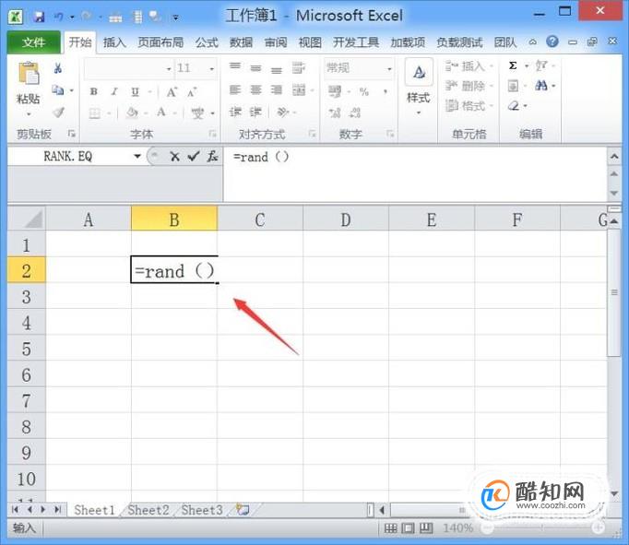Viewport: 629px width, 545px height.
Task: Click 格式 in the cells group
Action: click(x=469, y=106)
